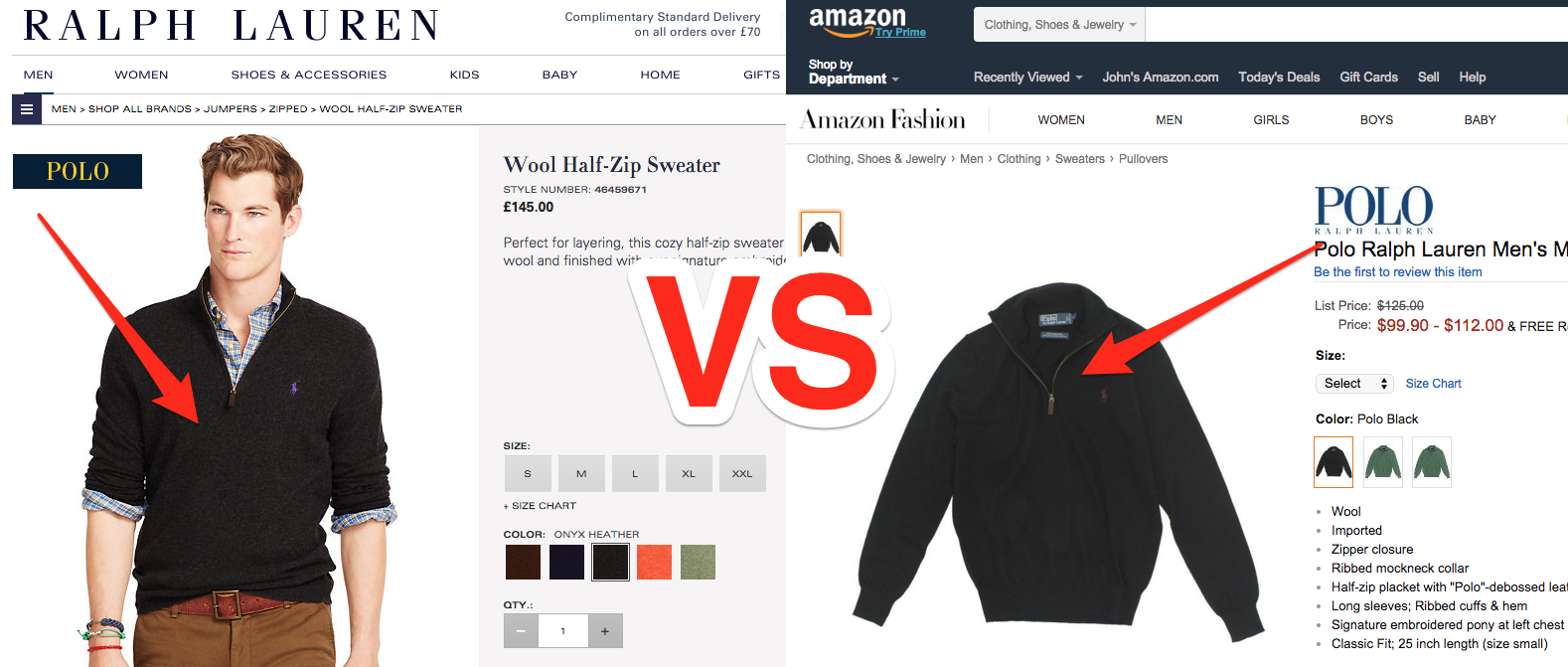Screen dimensions: 1568x667
Task: Open the black sweater thumbnail on Amazon
Action: coord(821,235)
